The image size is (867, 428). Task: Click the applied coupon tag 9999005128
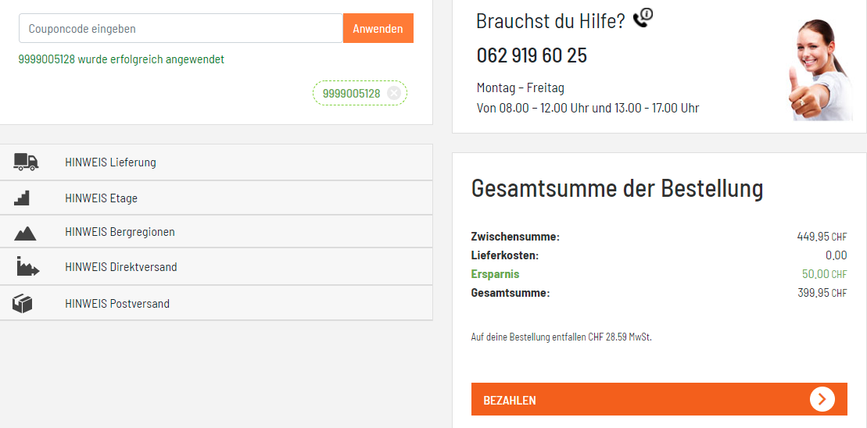click(351, 94)
